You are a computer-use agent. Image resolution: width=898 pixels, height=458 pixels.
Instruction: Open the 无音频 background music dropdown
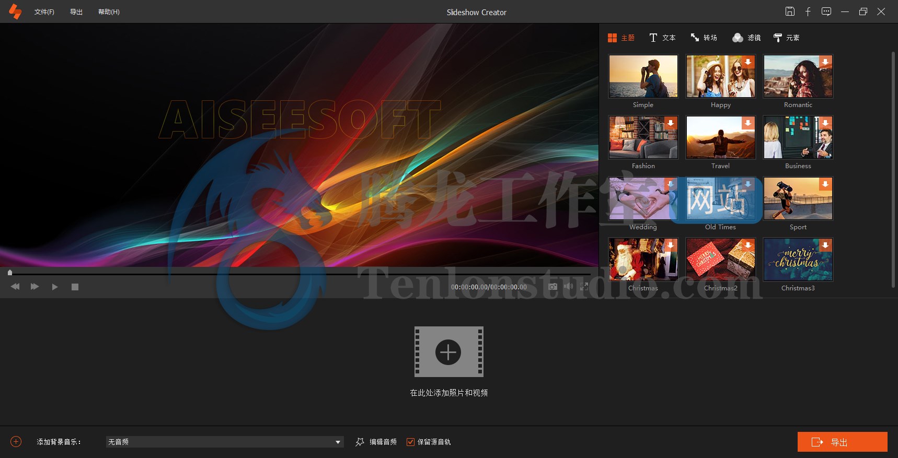pos(225,442)
